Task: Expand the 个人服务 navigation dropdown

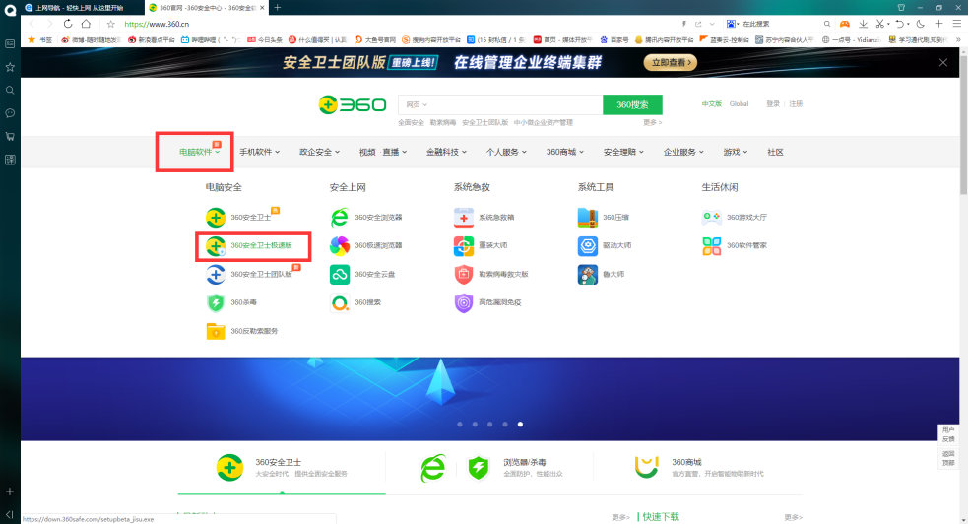Action: [506, 152]
